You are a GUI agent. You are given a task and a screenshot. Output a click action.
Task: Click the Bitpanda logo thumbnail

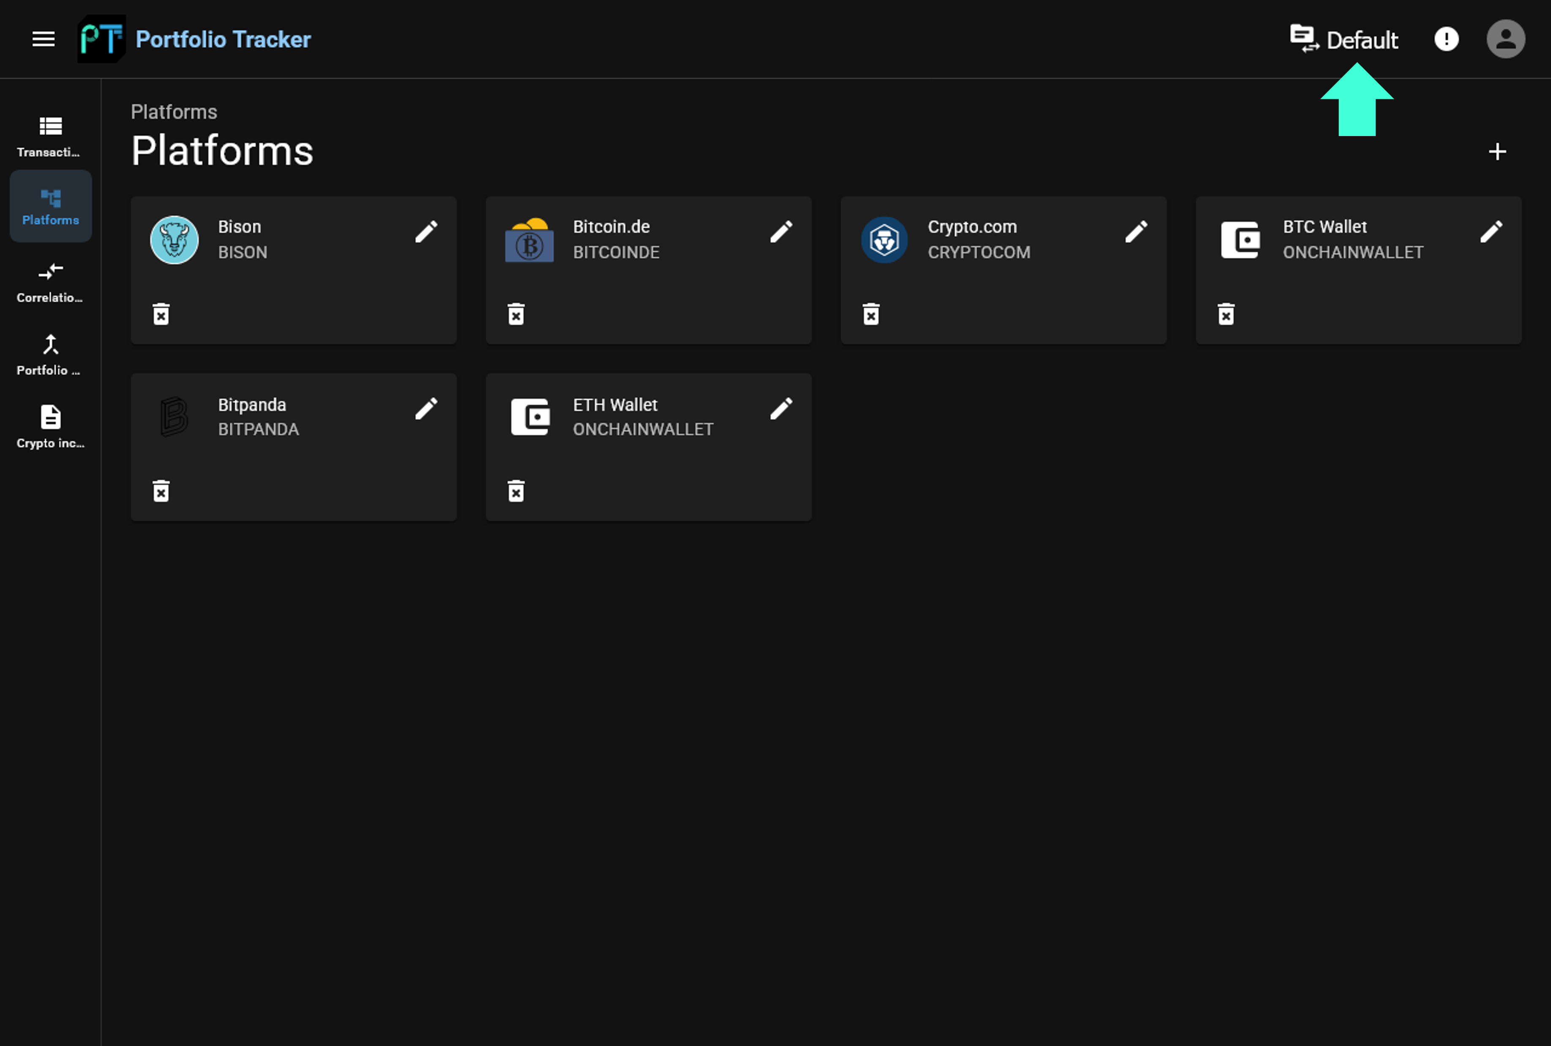[x=174, y=417]
